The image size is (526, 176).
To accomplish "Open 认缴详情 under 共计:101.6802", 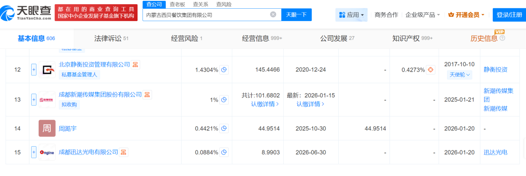I will (265, 104).
